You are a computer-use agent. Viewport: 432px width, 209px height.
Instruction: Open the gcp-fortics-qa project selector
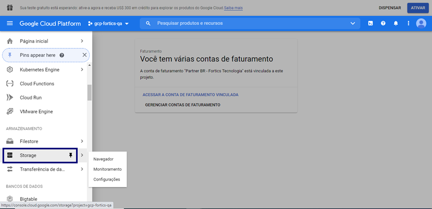pos(108,23)
